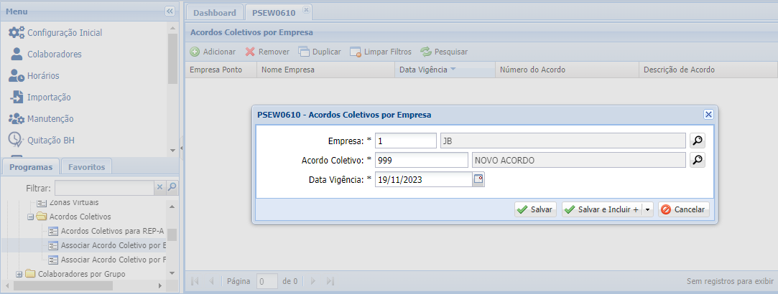Click the Duplicar toolbar button
Viewport: 778px width, 294px height.
pyautogui.click(x=320, y=52)
